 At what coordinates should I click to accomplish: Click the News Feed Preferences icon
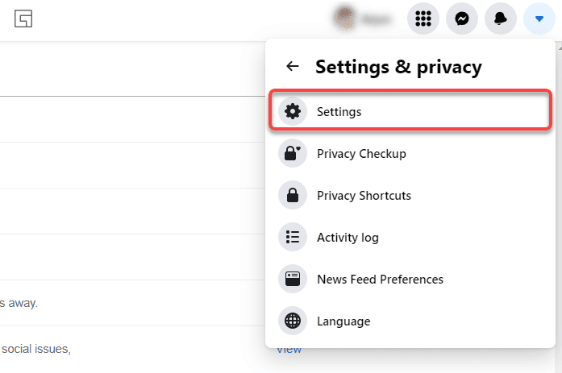pyautogui.click(x=293, y=280)
